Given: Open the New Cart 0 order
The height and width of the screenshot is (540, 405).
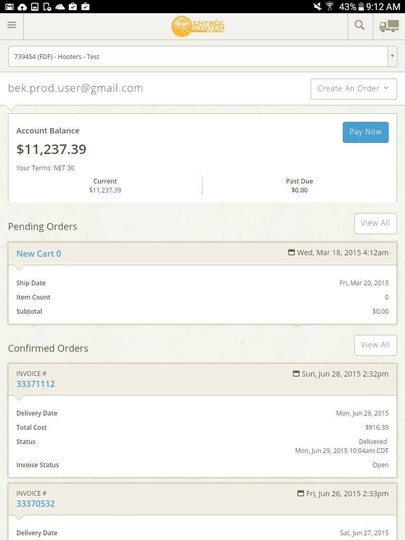Looking at the screenshot, I should (38, 254).
